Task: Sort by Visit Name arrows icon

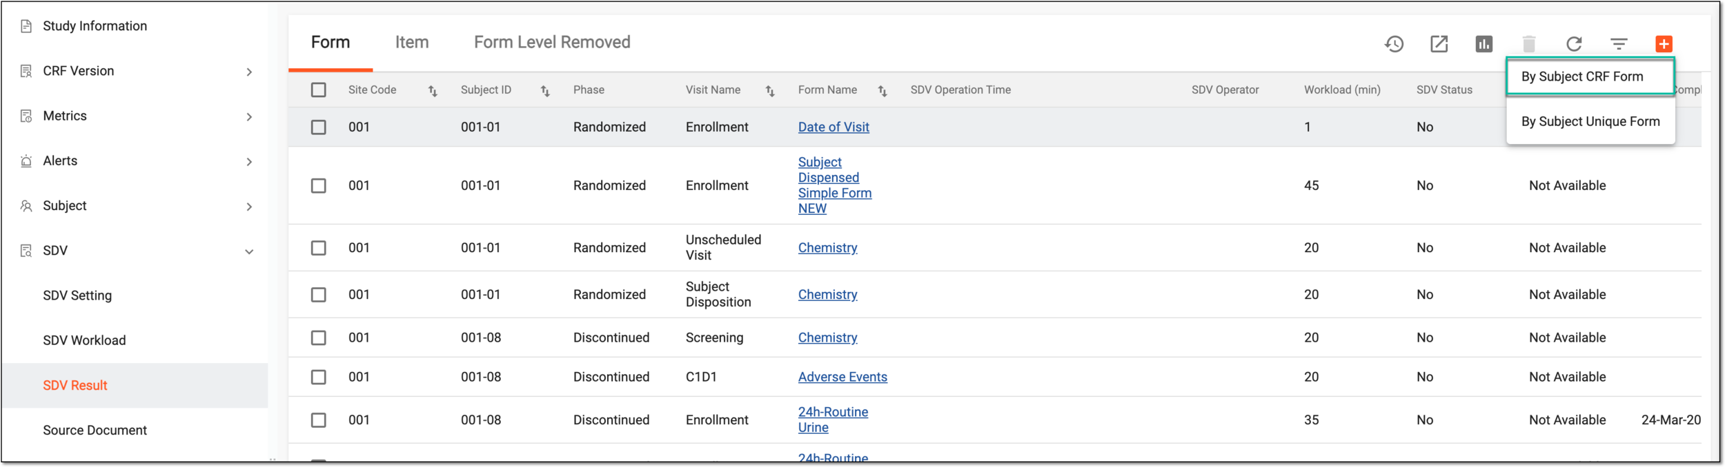Action: pos(770,91)
